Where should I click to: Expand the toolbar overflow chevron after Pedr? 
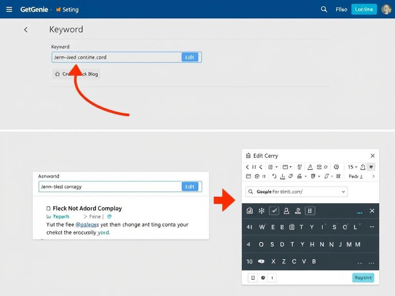click(x=373, y=176)
